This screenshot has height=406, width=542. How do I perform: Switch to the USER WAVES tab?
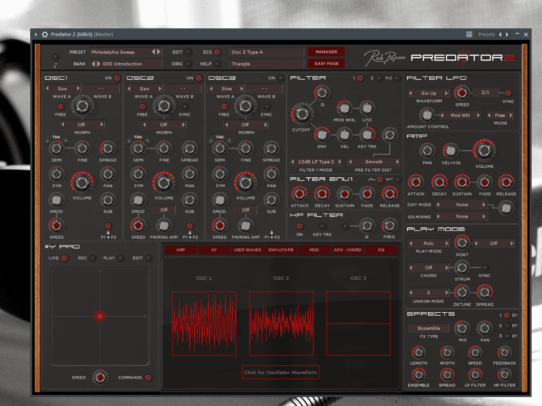point(248,250)
